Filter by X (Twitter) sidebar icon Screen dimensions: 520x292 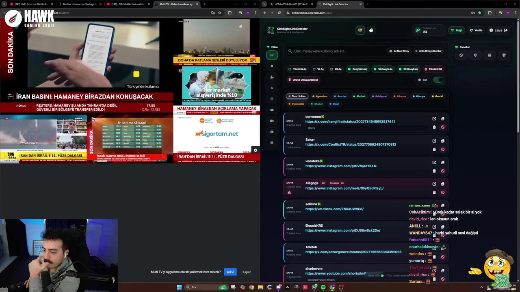click(272, 88)
